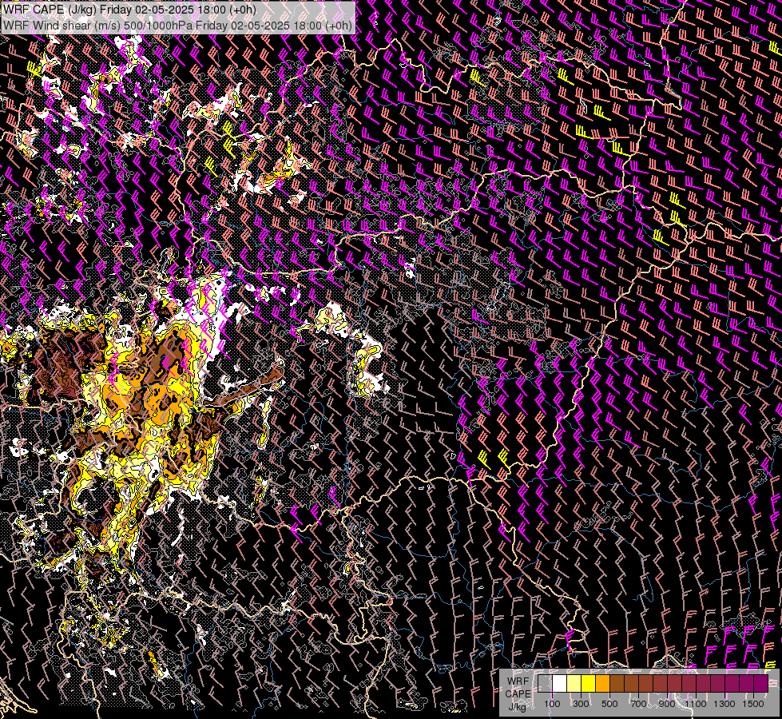The image size is (782, 719).
Task: Click the WRF CAPE title line
Action: pos(129,10)
